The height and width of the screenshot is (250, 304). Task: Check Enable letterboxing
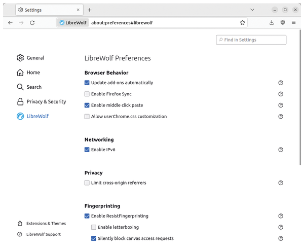click(93, 227)
